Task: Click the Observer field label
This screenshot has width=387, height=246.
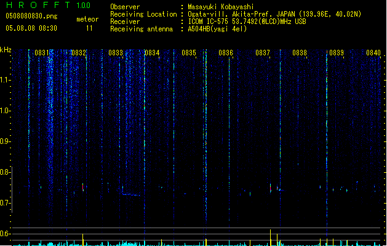Action: click(x=125, y=7)
